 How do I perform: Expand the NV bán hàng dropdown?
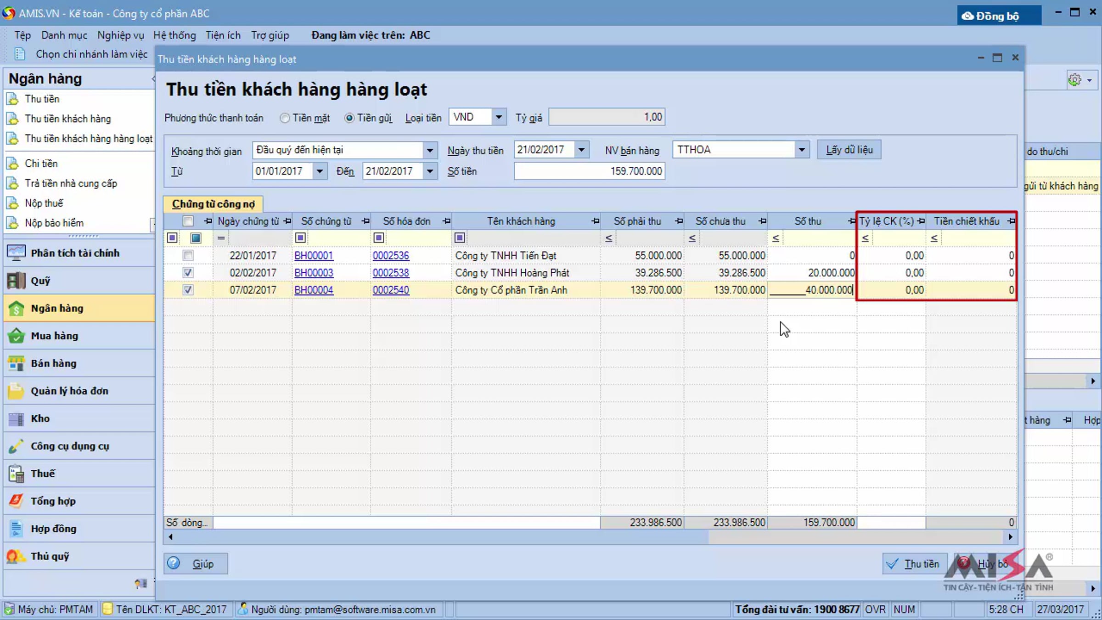pyautogui.click(x=802, y=150)
